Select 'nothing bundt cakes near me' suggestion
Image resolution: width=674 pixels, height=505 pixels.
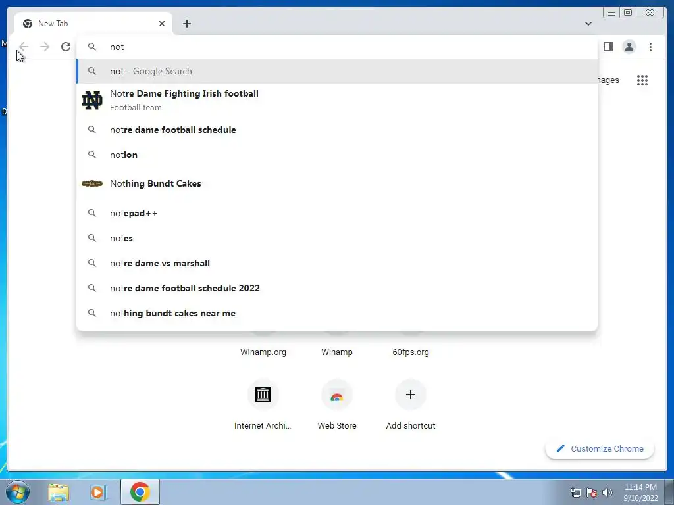point(337,313)
